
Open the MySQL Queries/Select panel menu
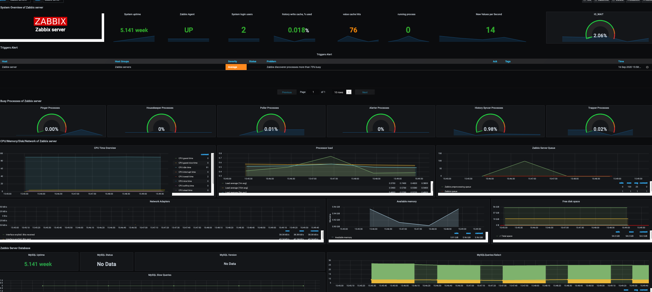pos(489,255)
